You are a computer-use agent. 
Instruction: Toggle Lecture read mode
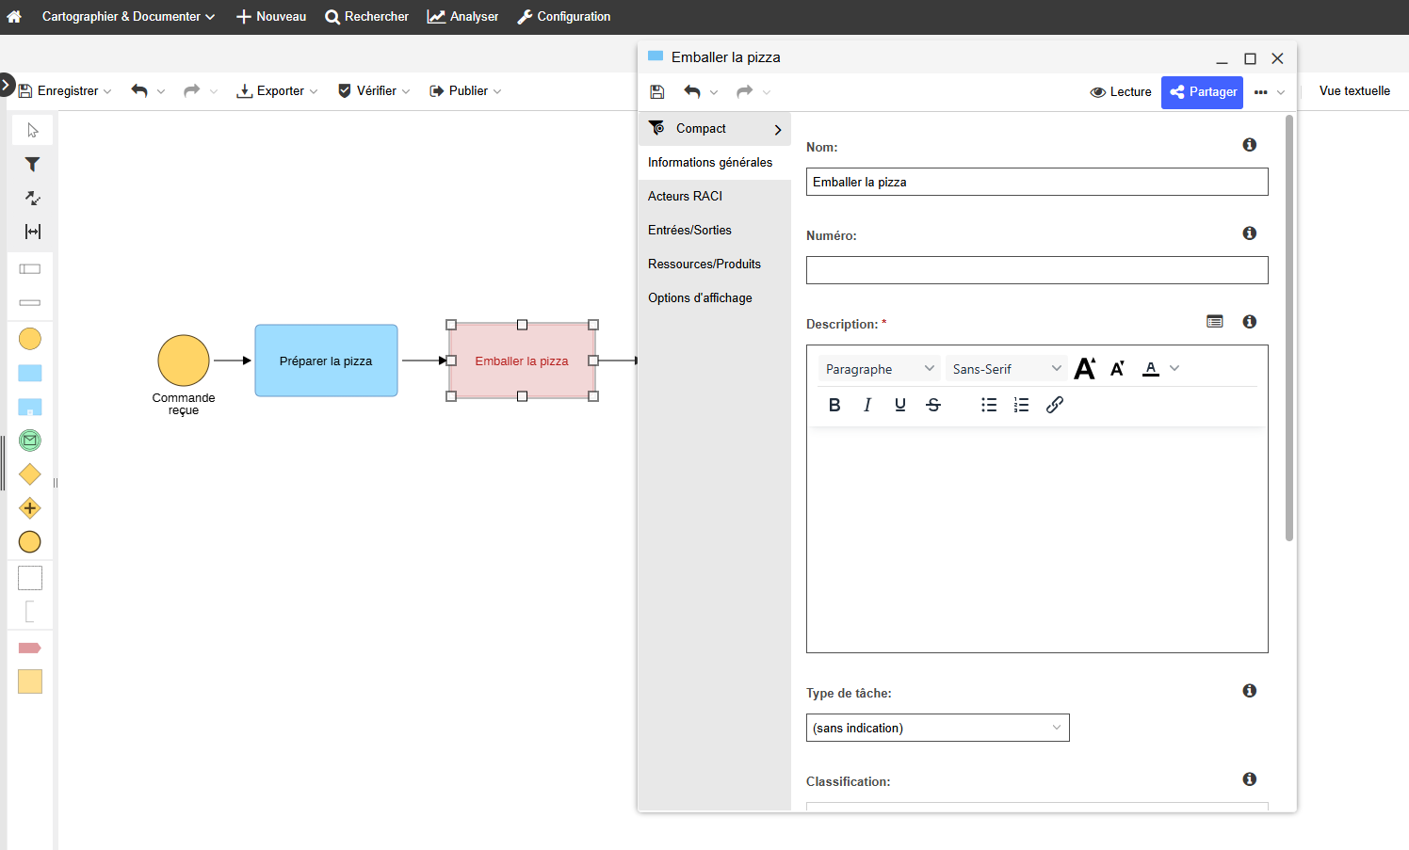click(1121, 92)
